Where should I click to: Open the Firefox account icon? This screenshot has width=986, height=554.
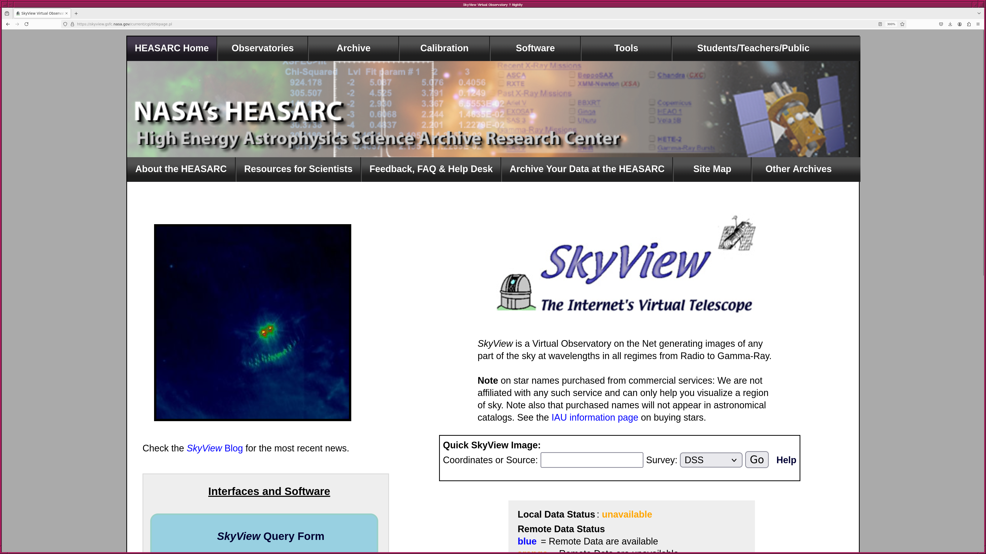pos(960,24)
